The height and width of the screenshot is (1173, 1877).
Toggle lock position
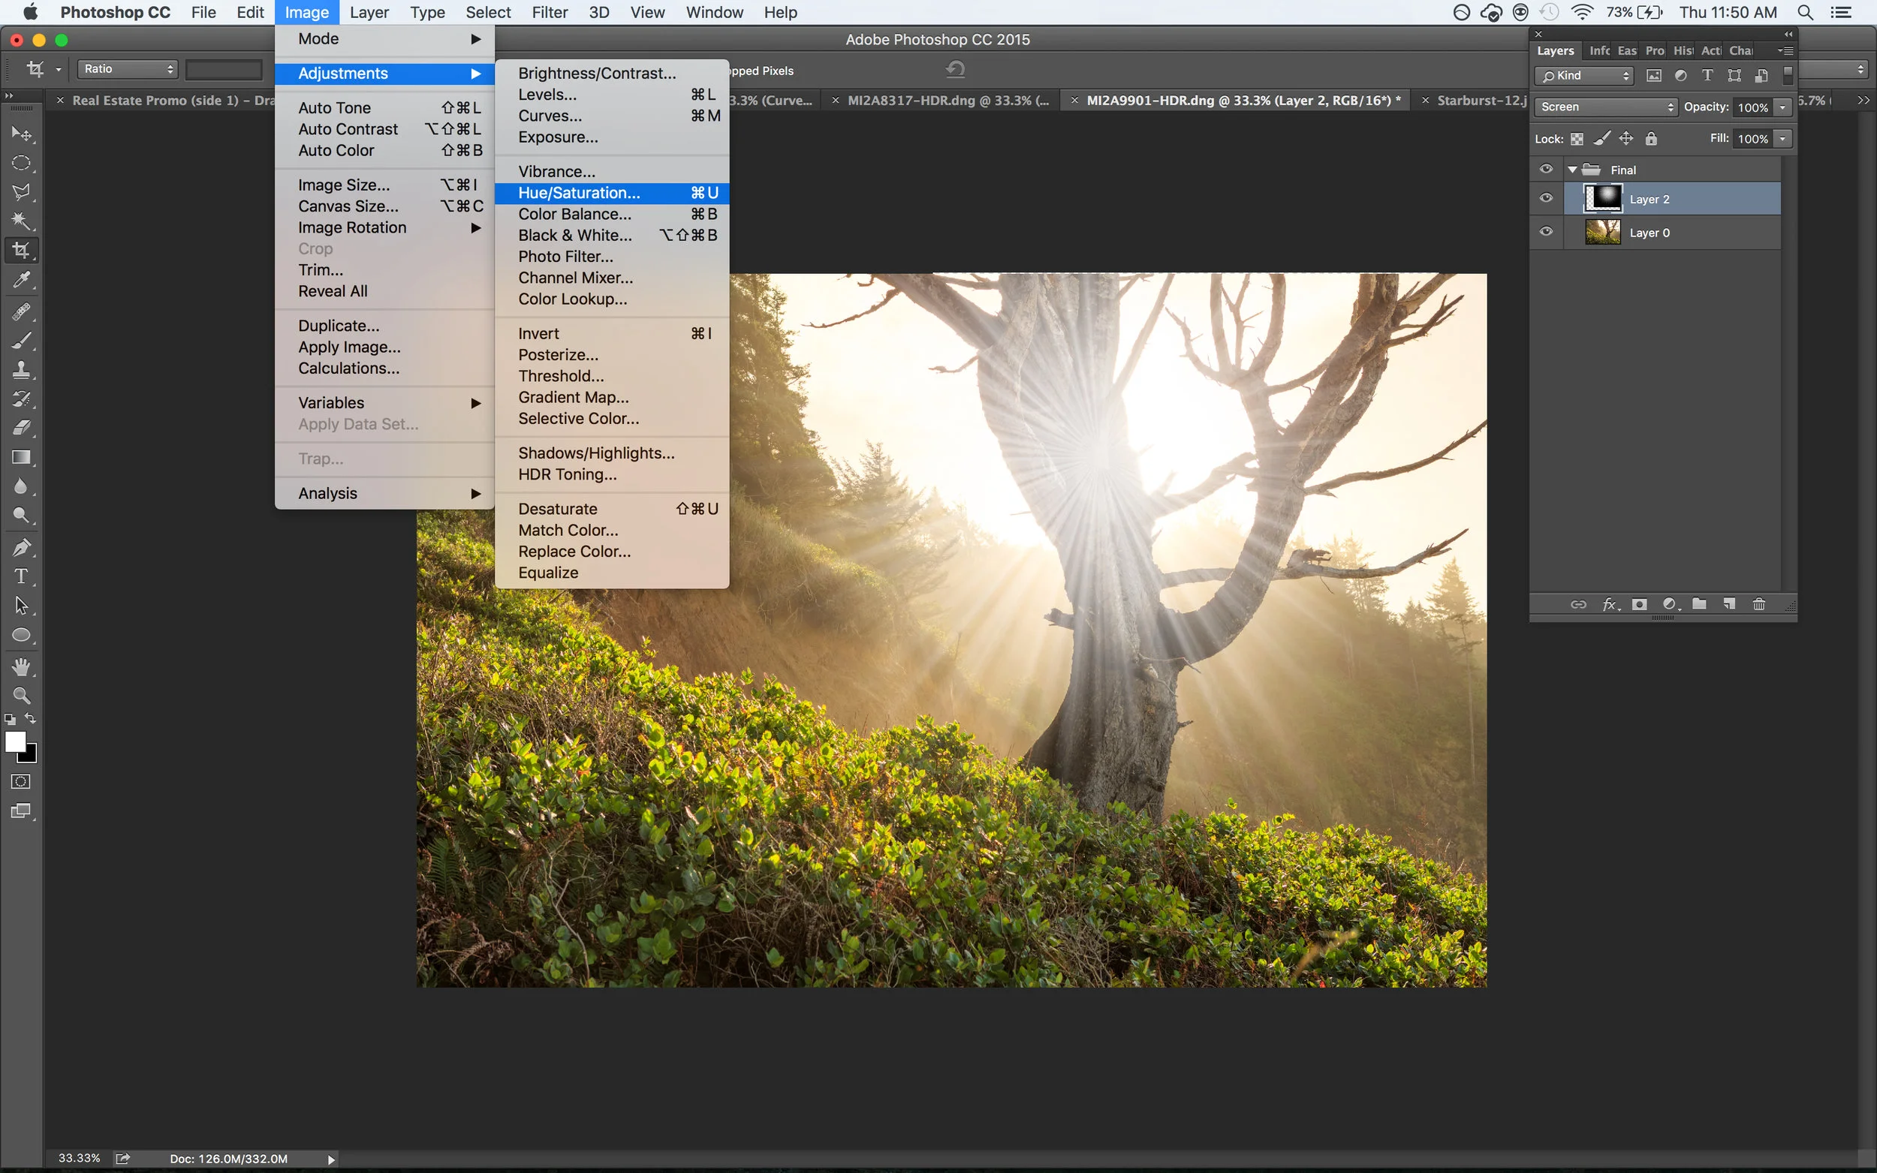(1626, 139)
